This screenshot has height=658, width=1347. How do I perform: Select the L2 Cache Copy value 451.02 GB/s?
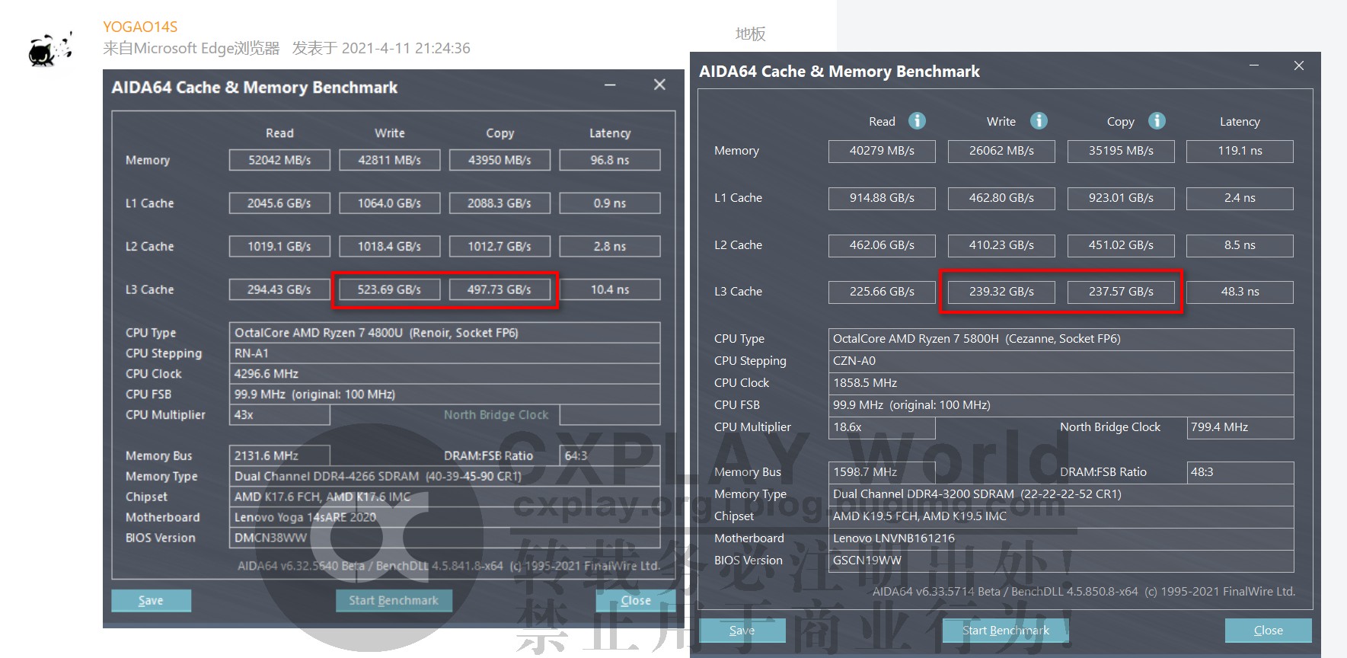click(x=1121, y=245)
